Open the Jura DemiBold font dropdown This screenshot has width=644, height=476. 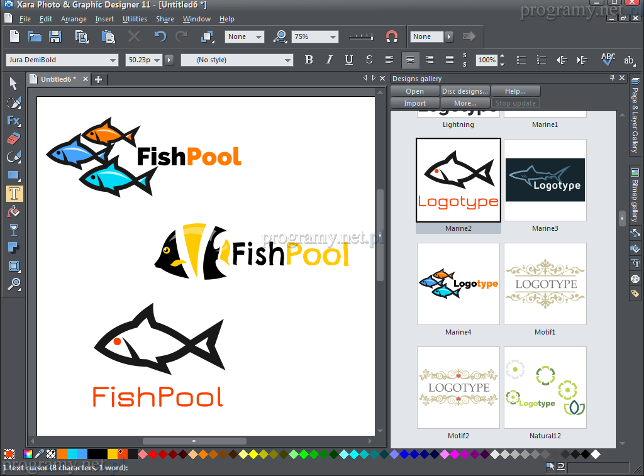point(113,60)
